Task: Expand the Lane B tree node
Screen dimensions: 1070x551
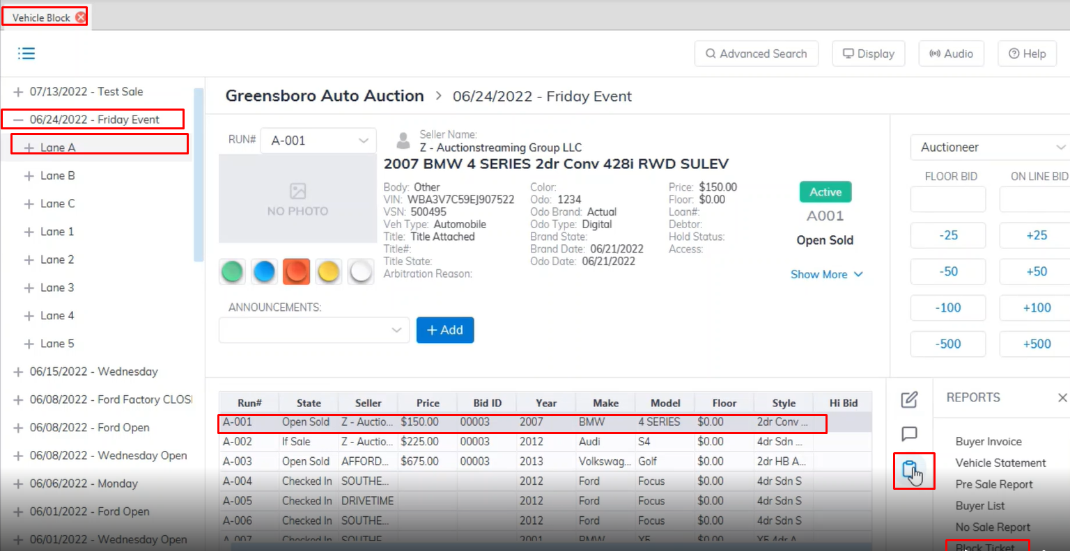Action: coord(29,176)
